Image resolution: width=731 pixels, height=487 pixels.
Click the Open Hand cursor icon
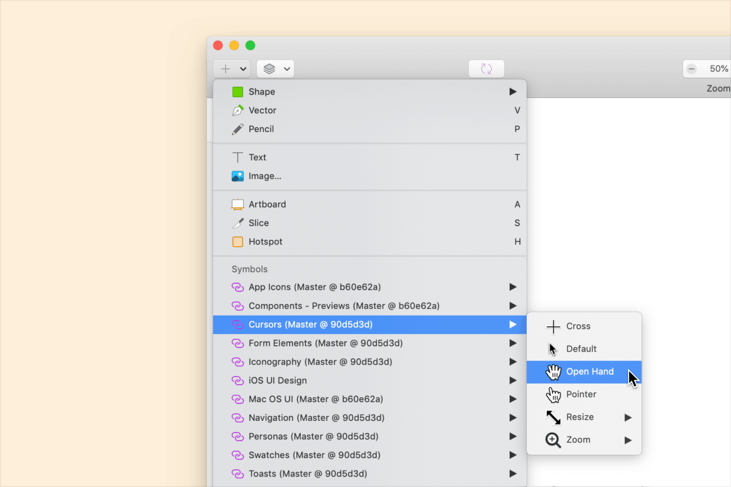[x=553, y=372]
